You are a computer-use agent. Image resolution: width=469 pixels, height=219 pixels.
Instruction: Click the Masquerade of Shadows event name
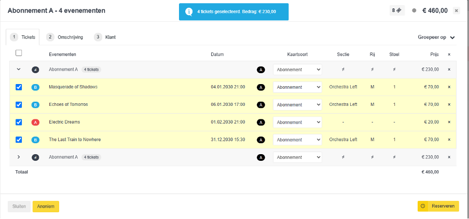coord(73,87)
